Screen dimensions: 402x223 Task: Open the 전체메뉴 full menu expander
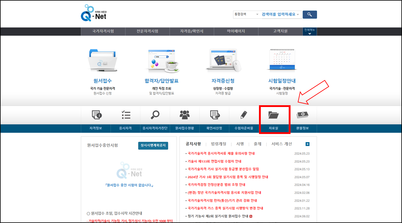(x=309, y=31)
